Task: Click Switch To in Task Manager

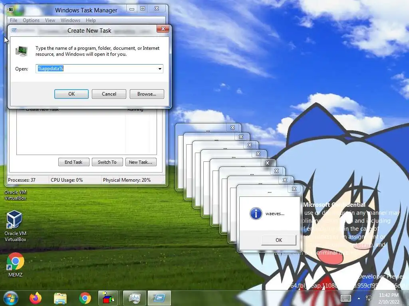Action: pos(107,162)
